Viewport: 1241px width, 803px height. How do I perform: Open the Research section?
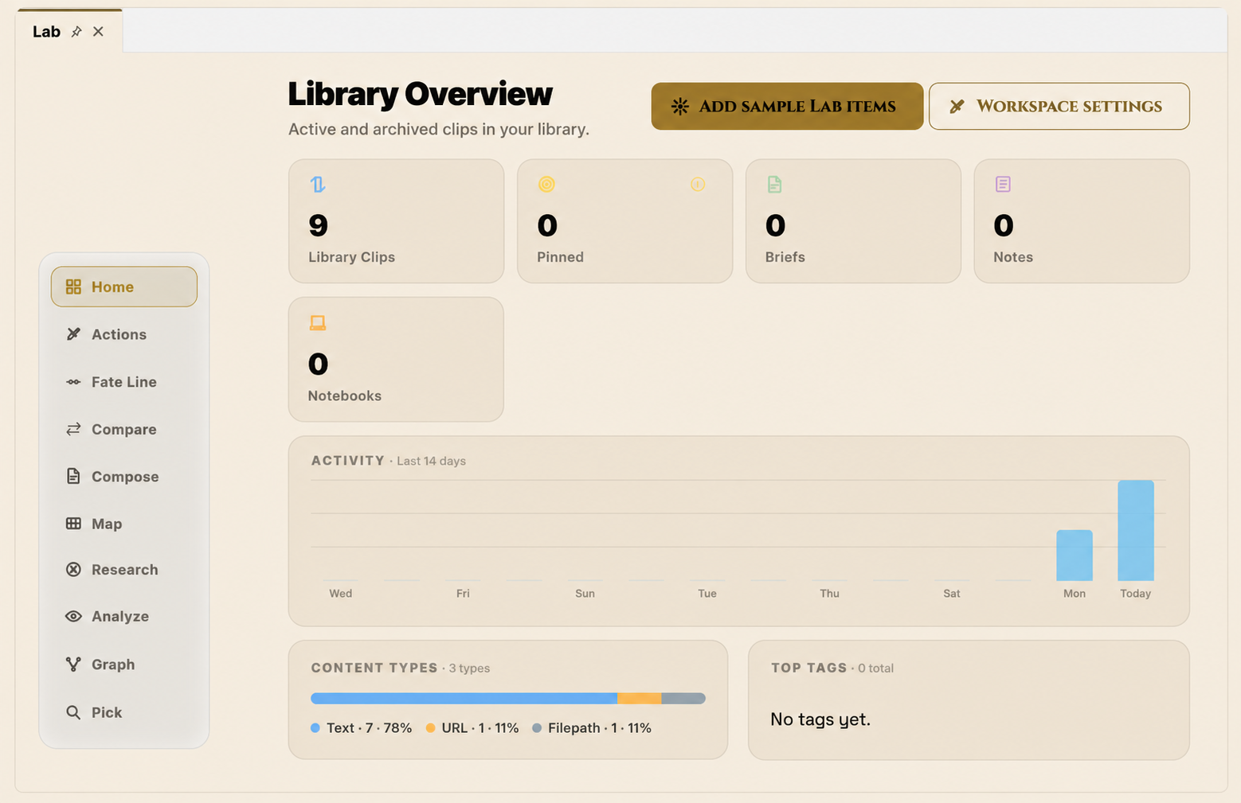click(x=124, y=570)
